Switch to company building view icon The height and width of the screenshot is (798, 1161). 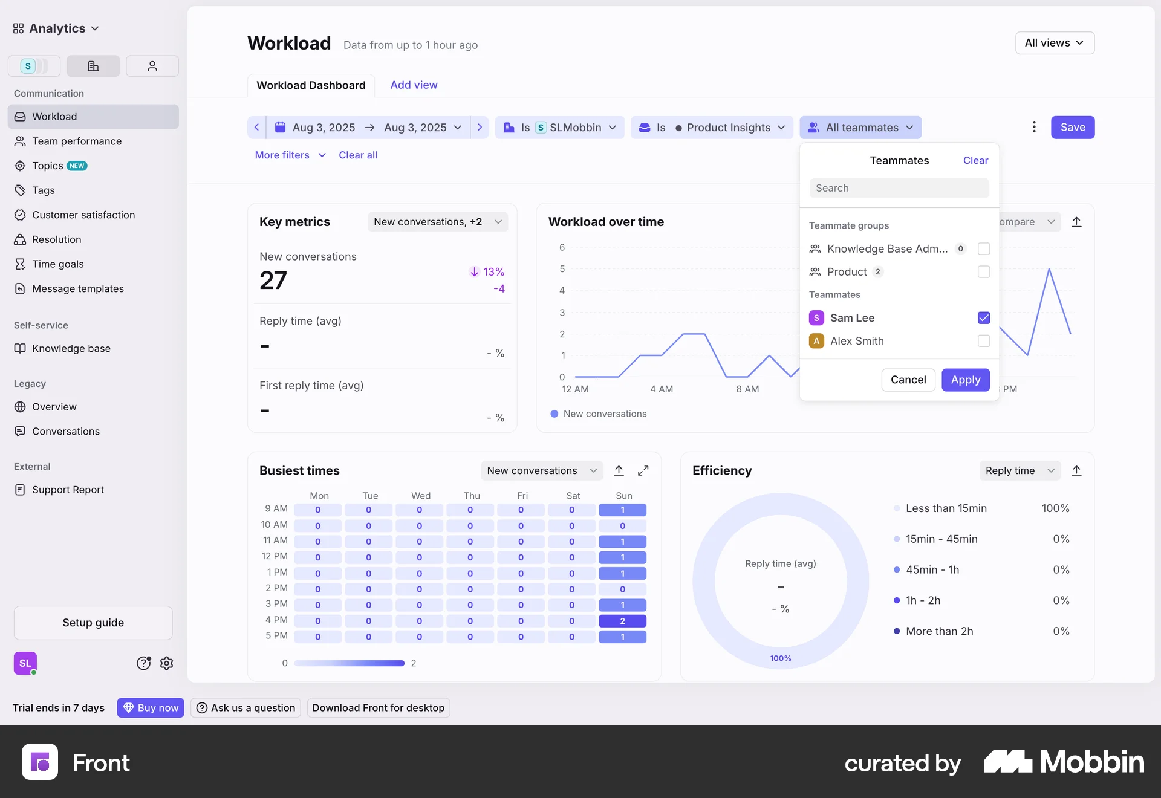pos(93,66)
